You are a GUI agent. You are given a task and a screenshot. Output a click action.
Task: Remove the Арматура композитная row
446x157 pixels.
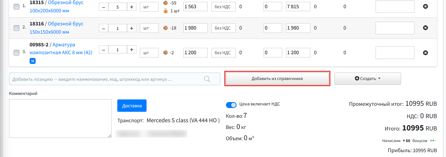pos(425,53)
